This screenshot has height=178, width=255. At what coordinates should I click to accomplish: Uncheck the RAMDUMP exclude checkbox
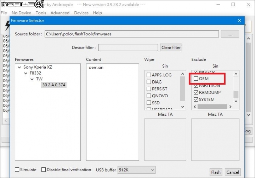[x=196, y=92]
